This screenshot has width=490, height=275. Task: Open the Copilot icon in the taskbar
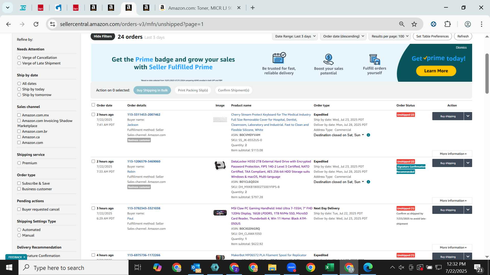[x=157, y=267]
